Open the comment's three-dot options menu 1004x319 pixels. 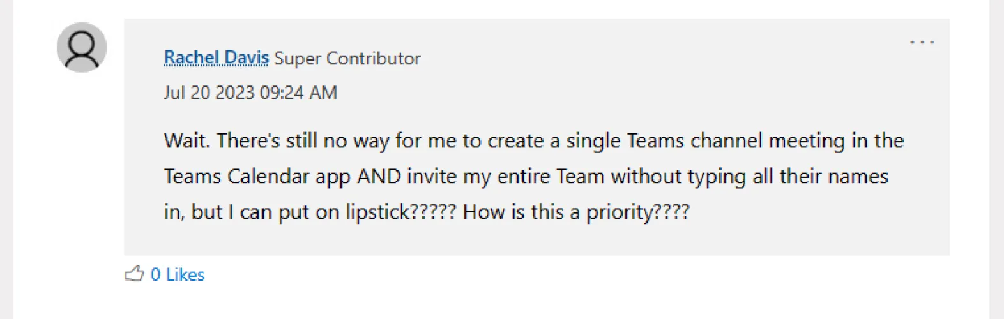point(922,43)
